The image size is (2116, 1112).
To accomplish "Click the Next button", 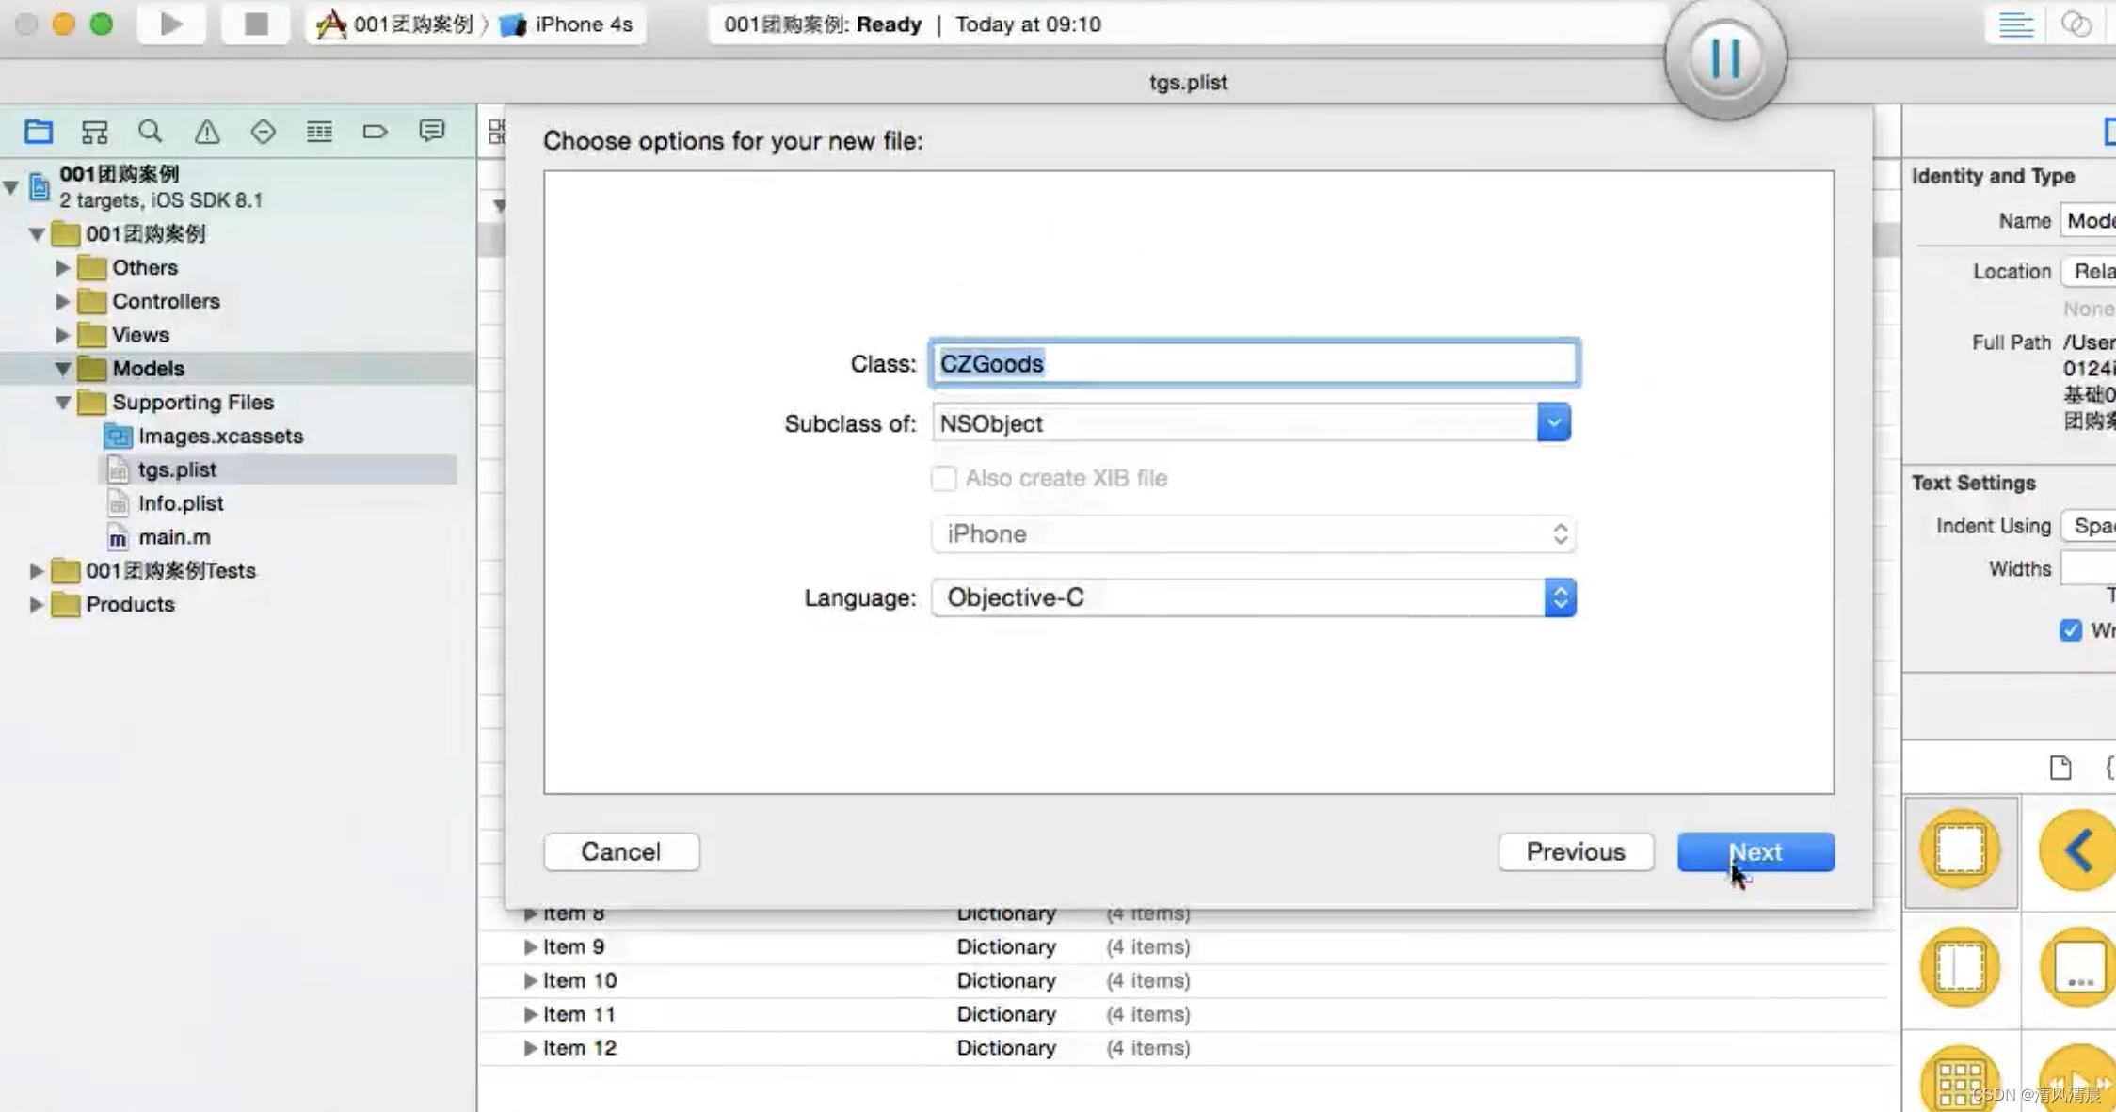I will [x=1755, y=851].
